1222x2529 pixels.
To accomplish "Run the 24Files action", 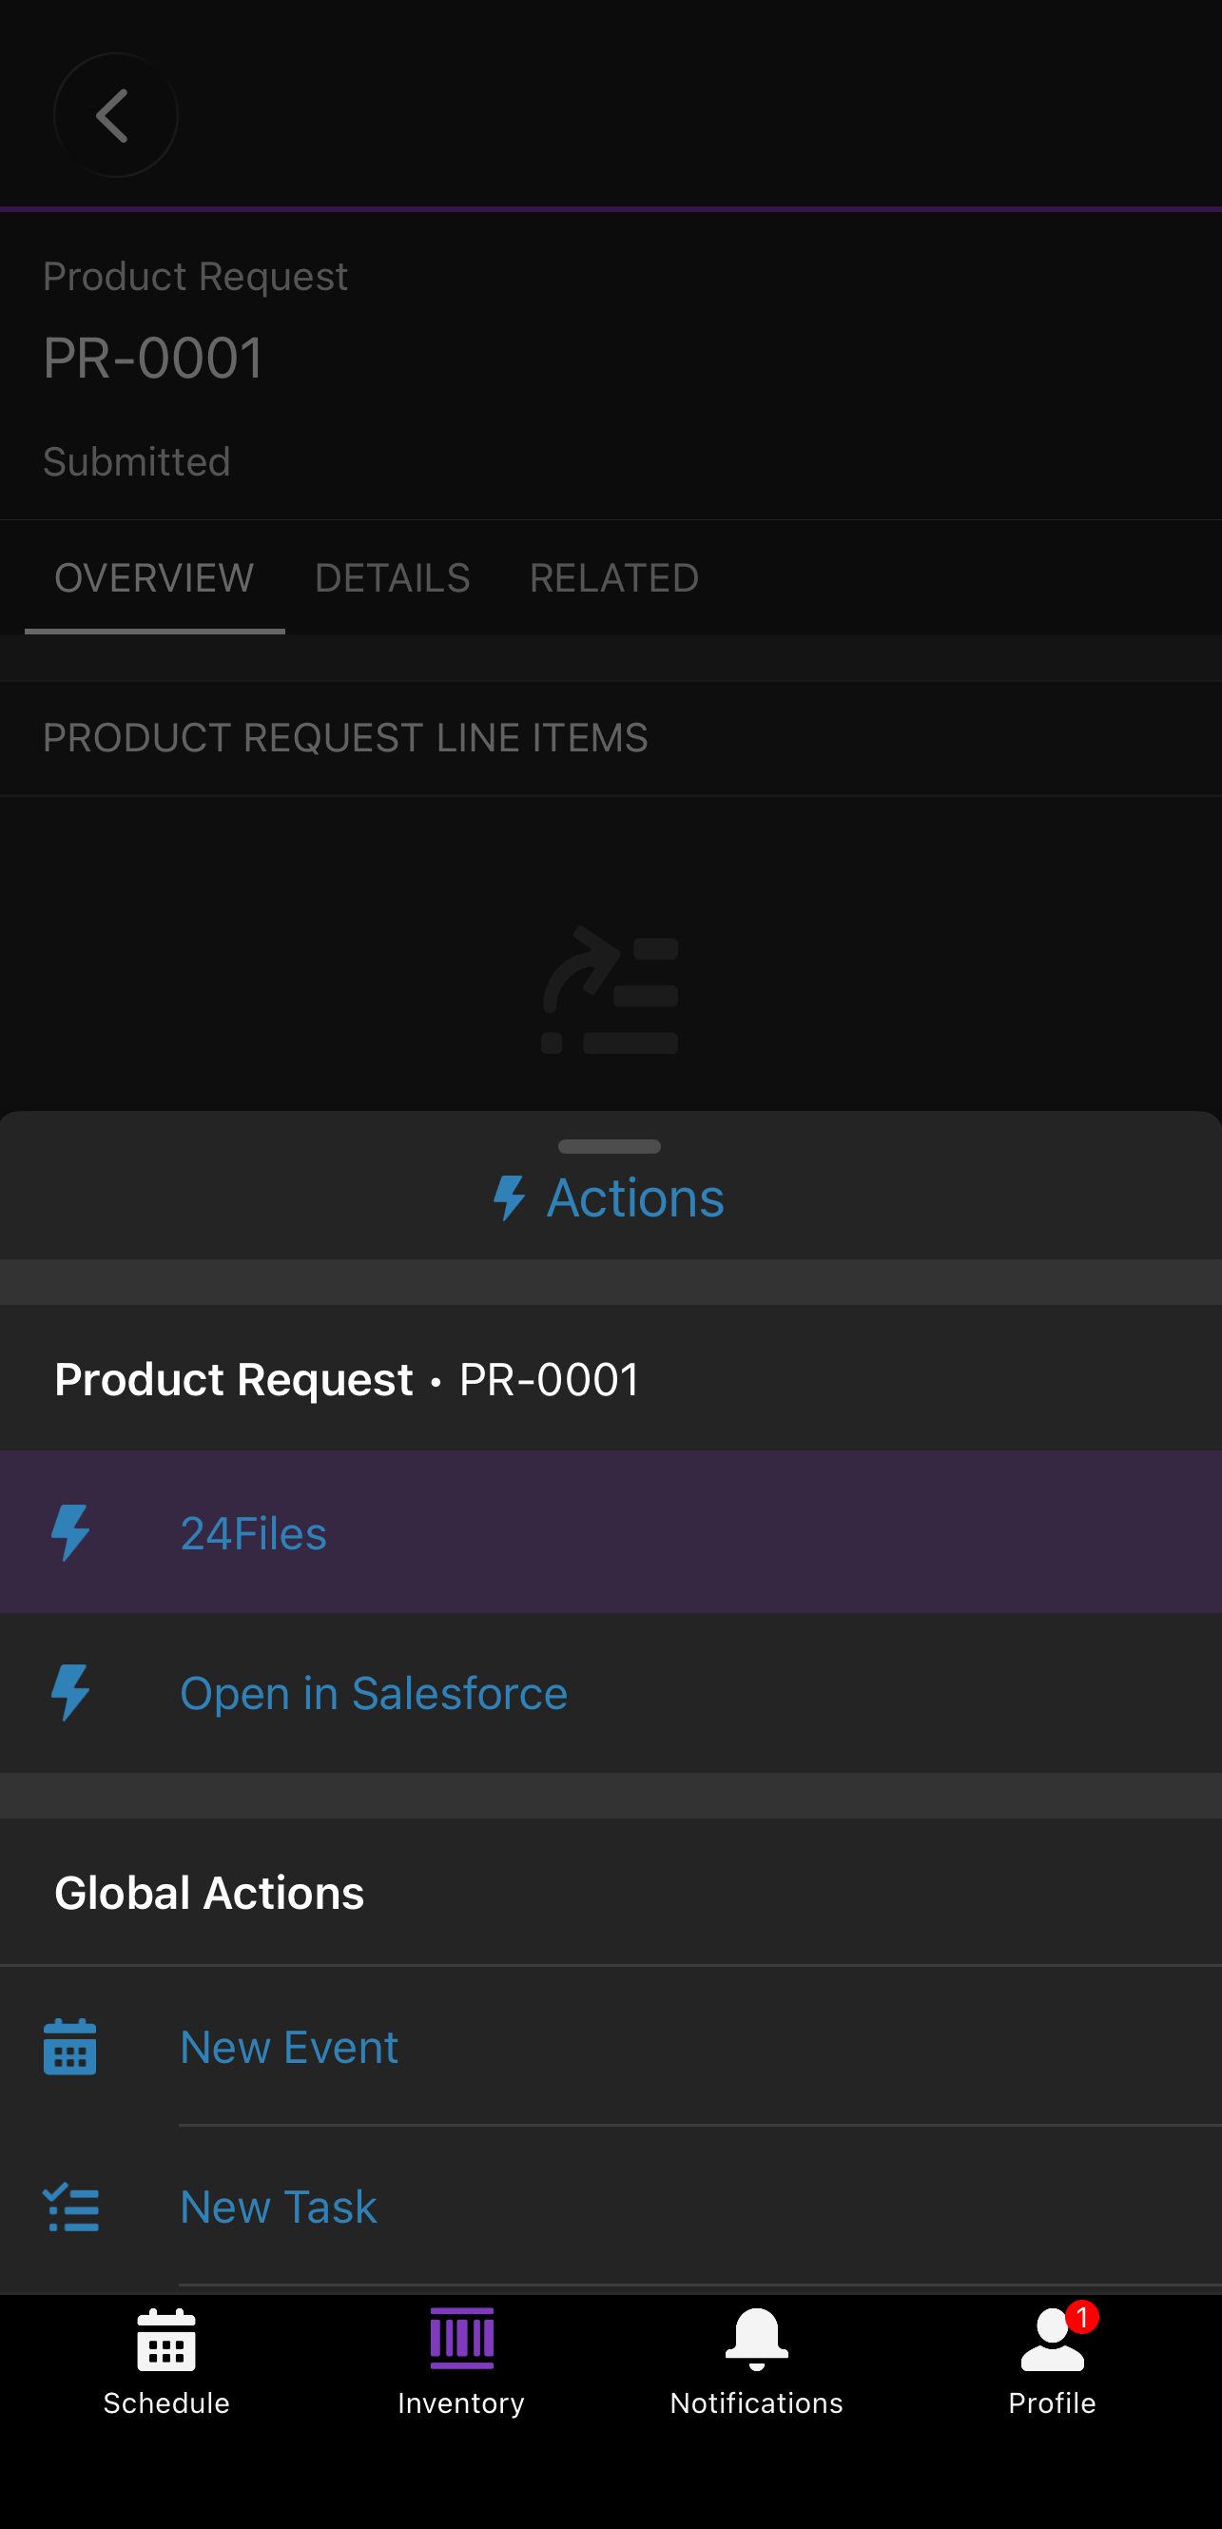I will coord(611,1532).
